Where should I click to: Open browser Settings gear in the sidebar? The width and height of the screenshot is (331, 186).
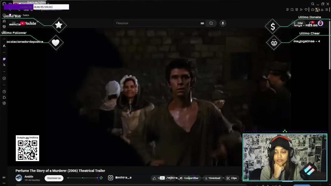(4, 103)
